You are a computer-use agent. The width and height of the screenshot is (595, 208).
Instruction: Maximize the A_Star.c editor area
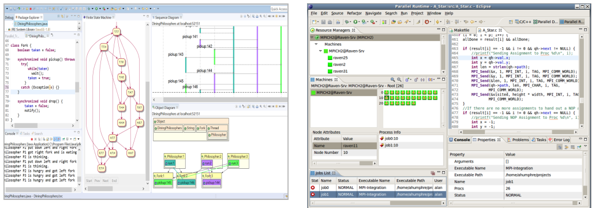pyautogui.click(x=586, y=29)
